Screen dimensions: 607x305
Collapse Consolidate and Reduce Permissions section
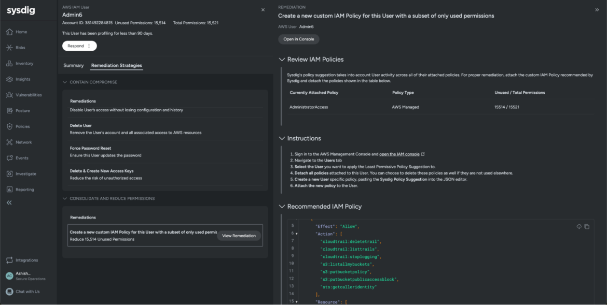[x=65, y=199]
